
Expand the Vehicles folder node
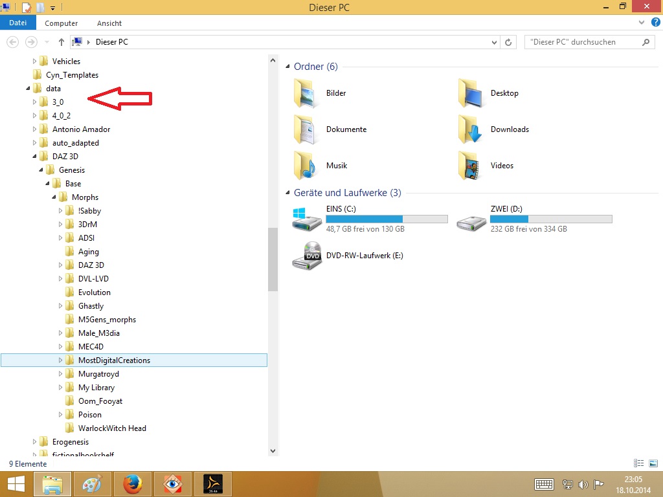(x=35, y=61)
